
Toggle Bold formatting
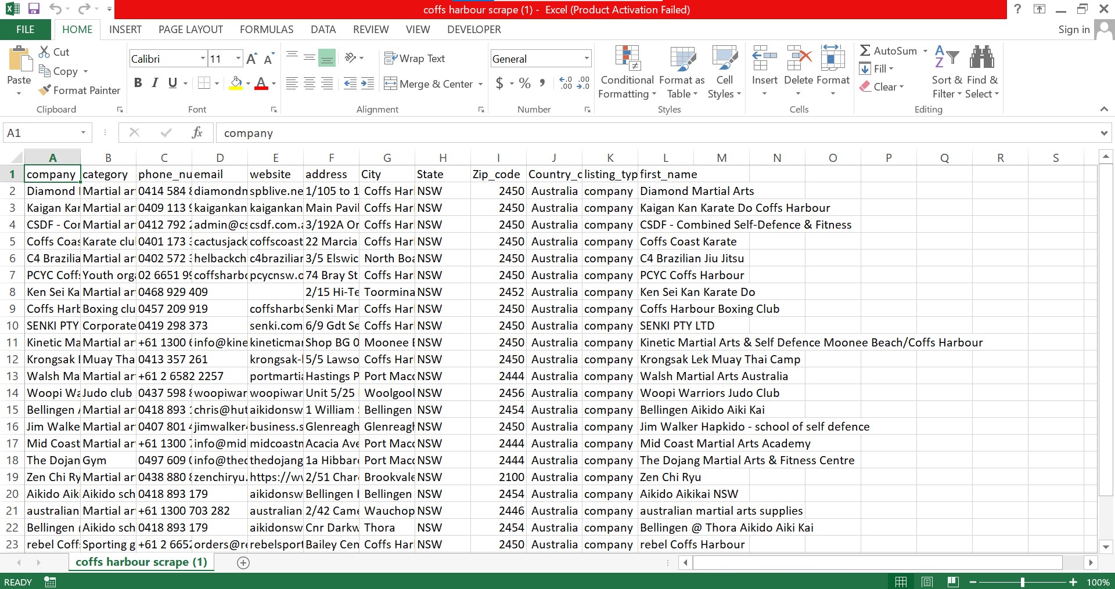pos(138,84)
